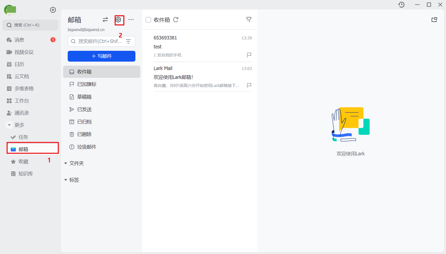Collapse the 文件夹 section

[66, 163]
